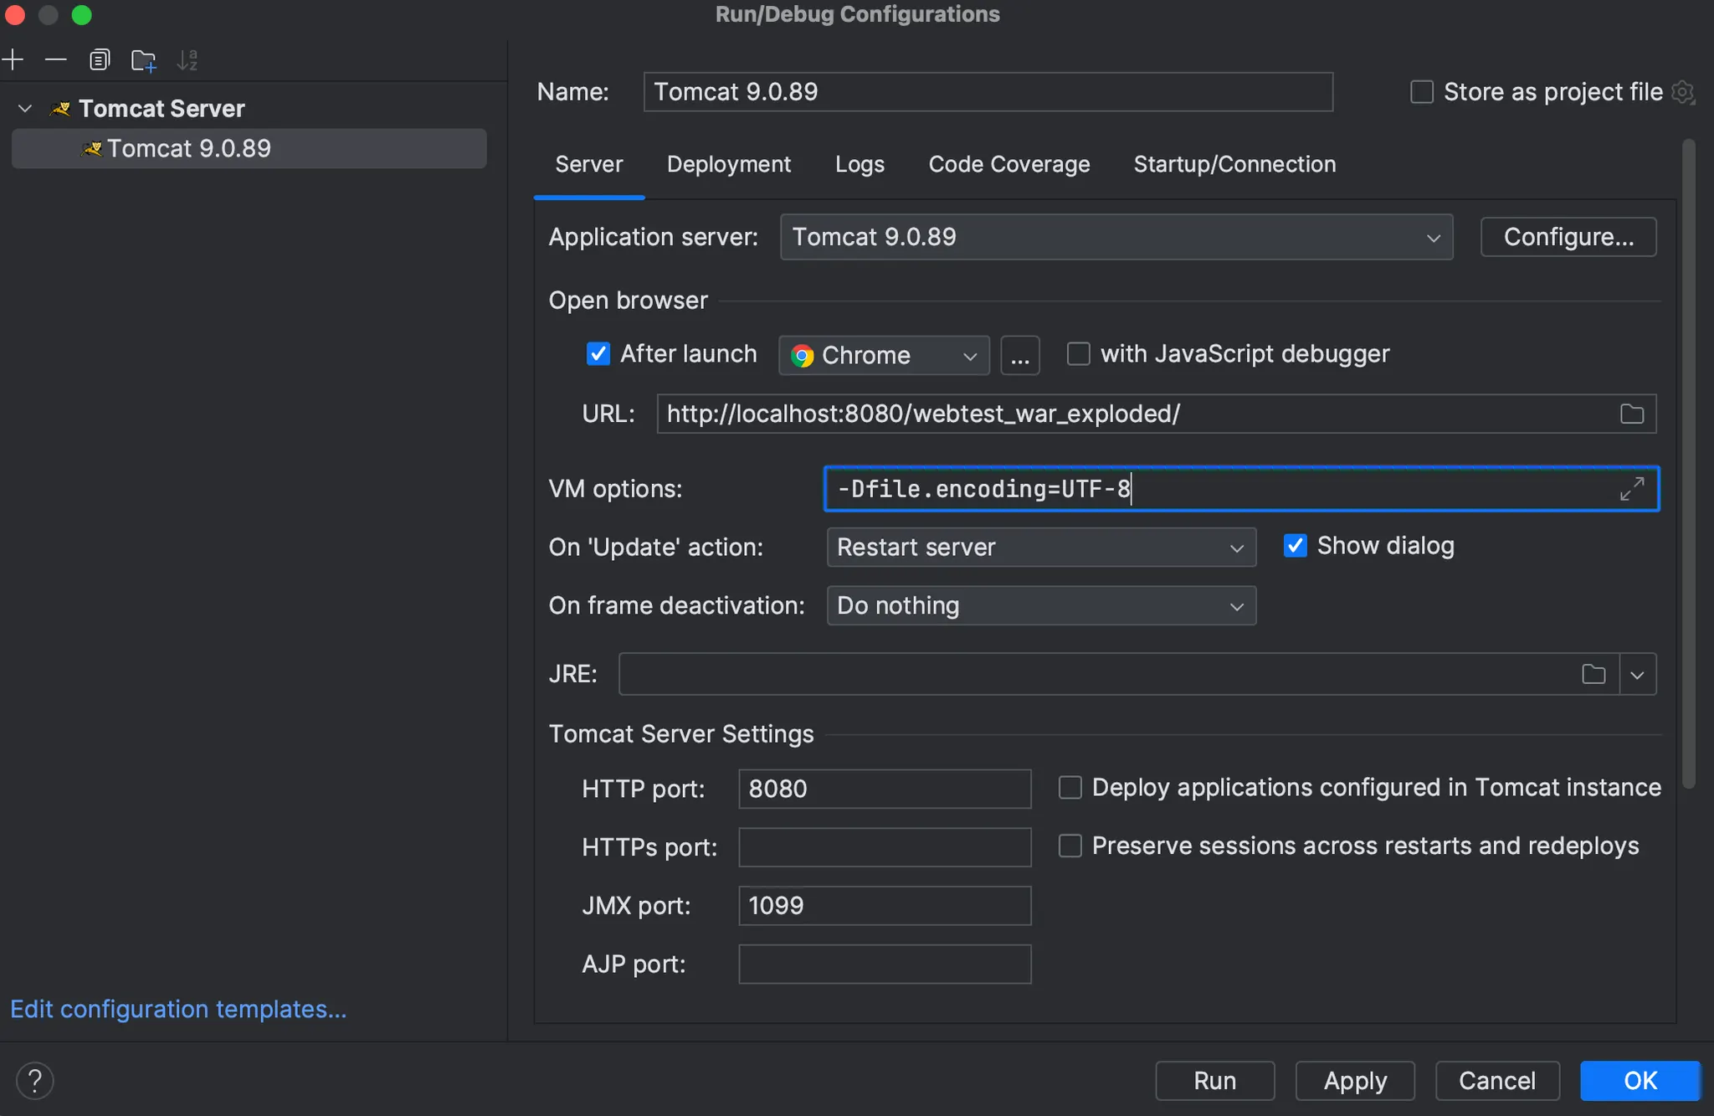1714x1116 pixels.
Task: Switch to the Startup/Connection tab
Action: pyautogui.click(x=1234, y=164)
